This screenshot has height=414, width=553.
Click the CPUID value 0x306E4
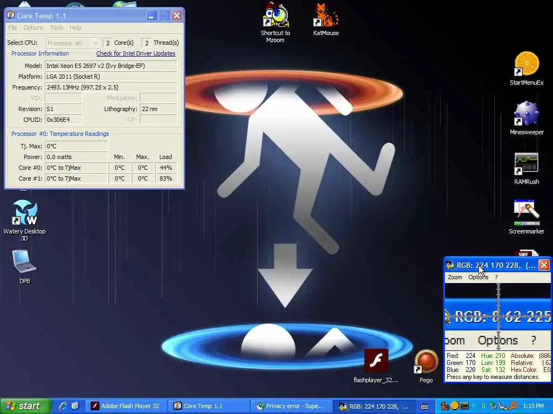coord(64,120)
